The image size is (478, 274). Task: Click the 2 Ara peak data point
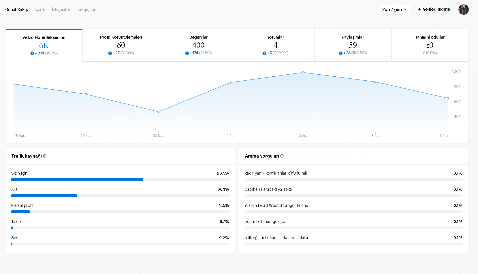[x=303, y=72]
